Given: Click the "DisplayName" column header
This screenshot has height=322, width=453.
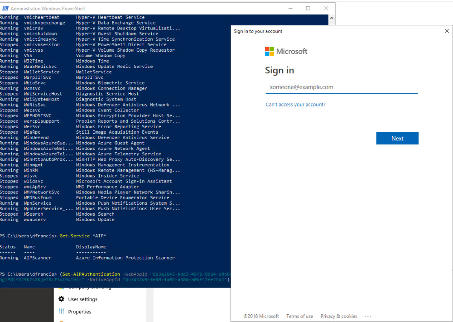Looking at the screenshot, I should (x=91, y=247).
